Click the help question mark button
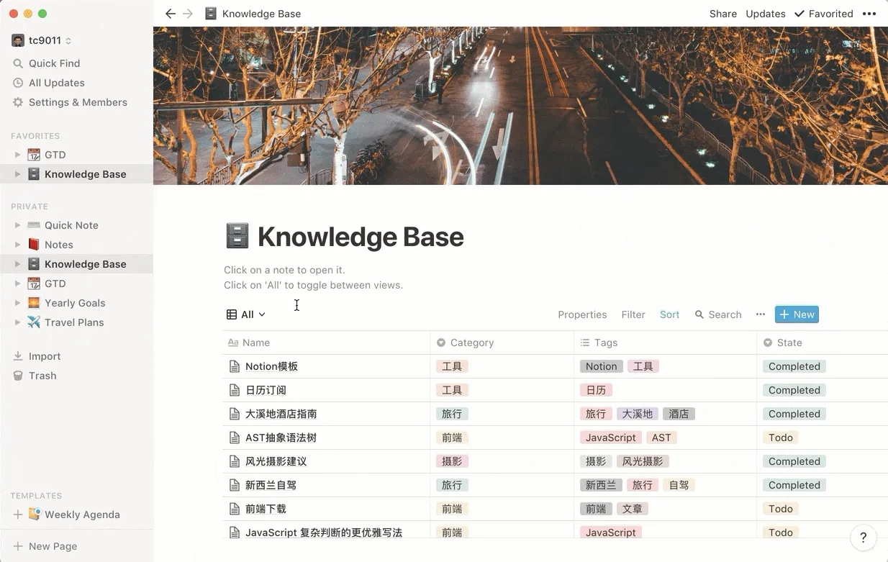Screen dimensions: 888x562 [x=863, y=537]
